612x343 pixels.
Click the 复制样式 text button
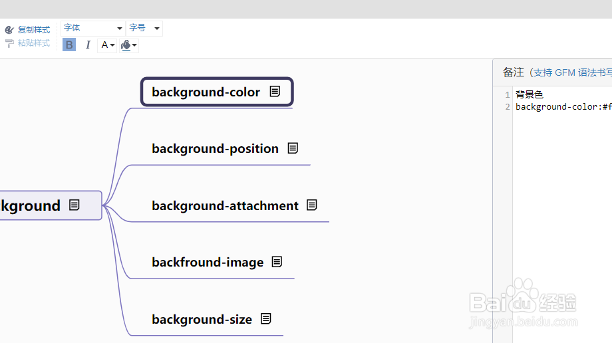point(34,30)
